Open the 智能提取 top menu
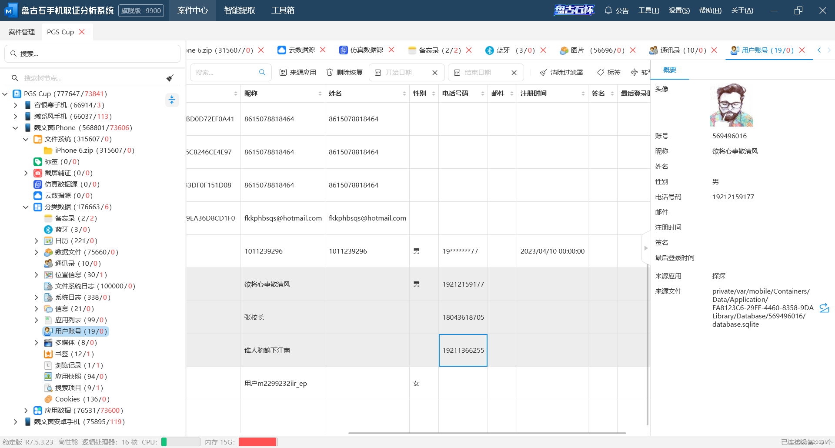The width and height of the screenshot is (835, 448). (240, 10)
